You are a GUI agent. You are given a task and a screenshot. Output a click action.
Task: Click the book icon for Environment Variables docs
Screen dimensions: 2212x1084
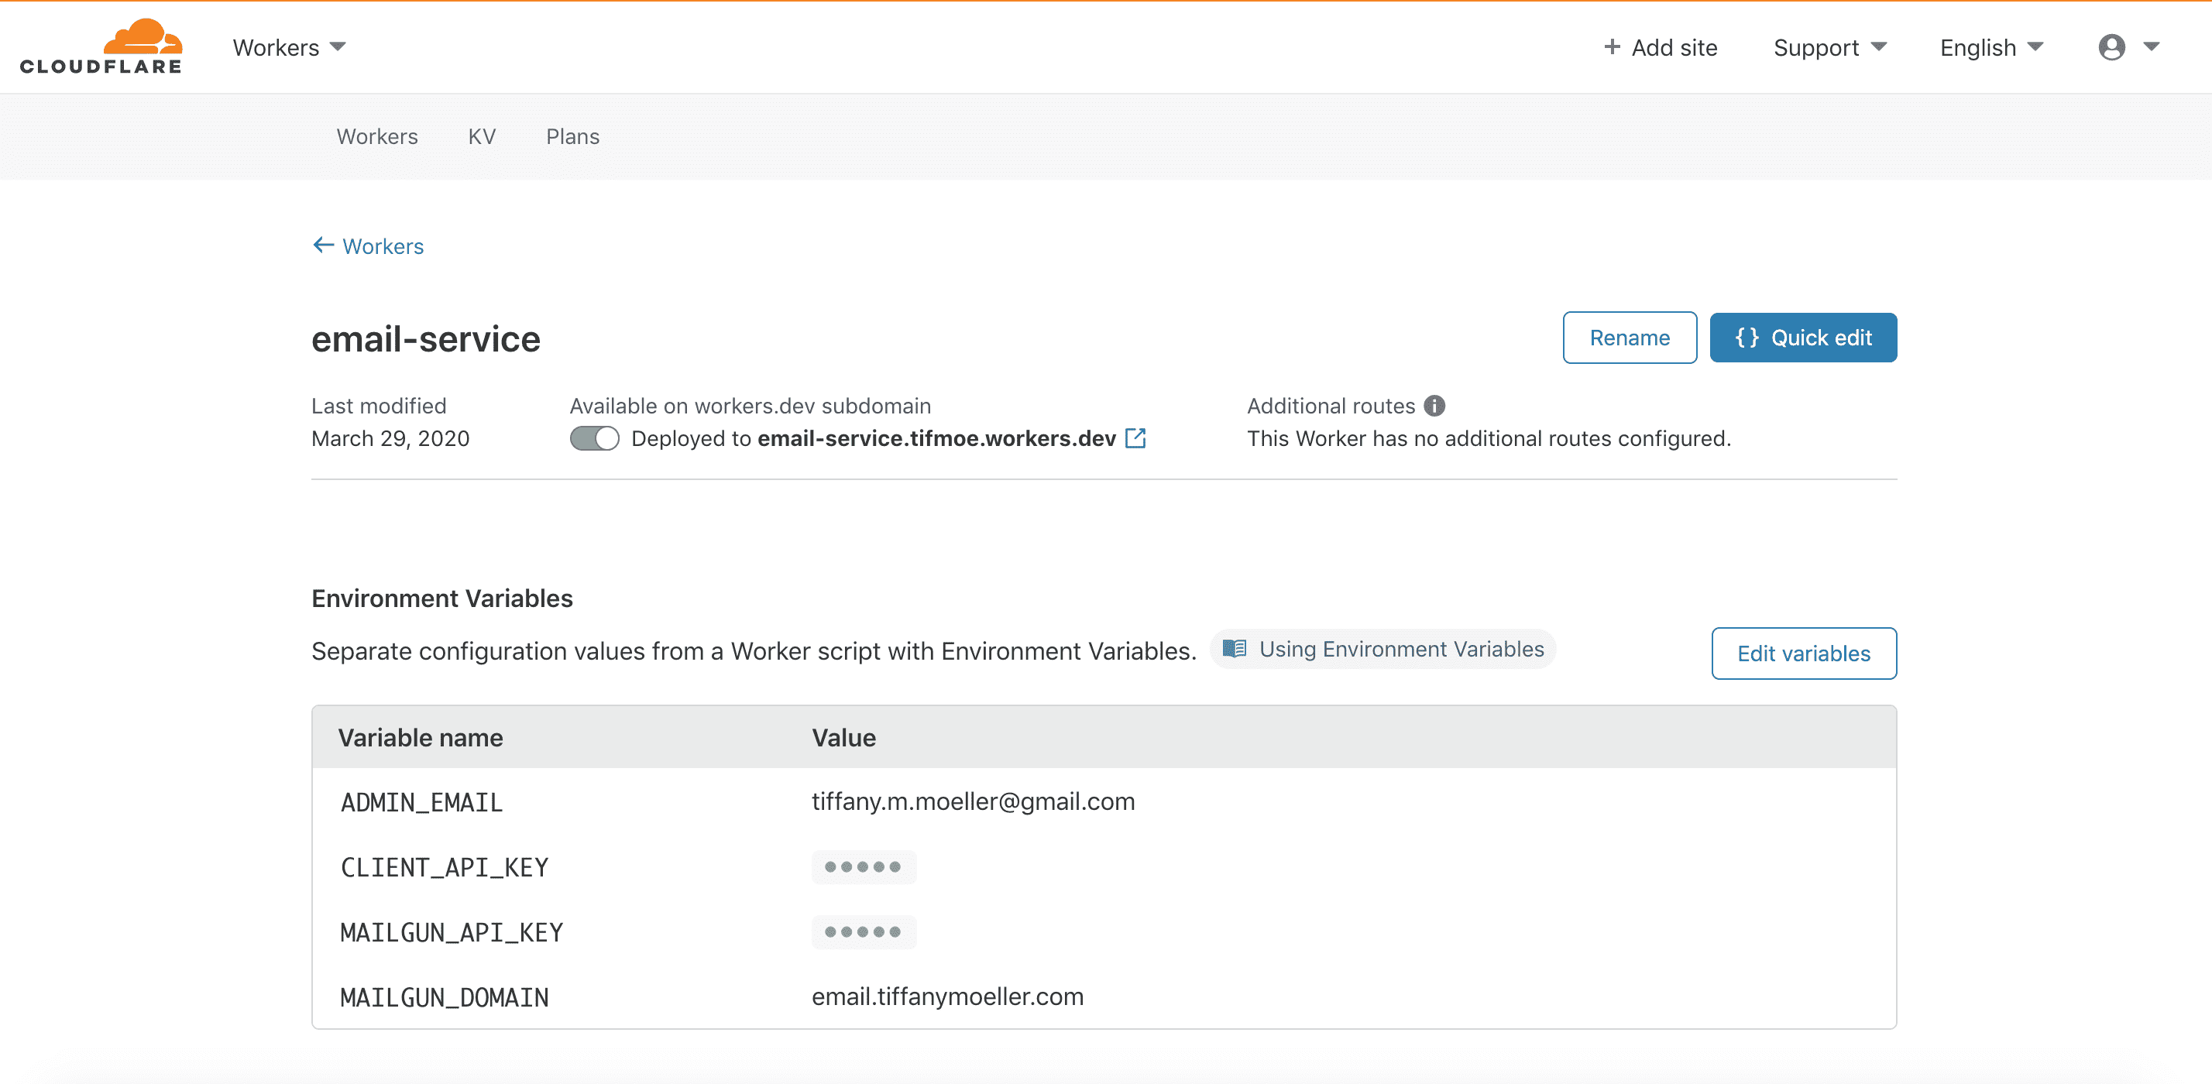click(1234, 649)
